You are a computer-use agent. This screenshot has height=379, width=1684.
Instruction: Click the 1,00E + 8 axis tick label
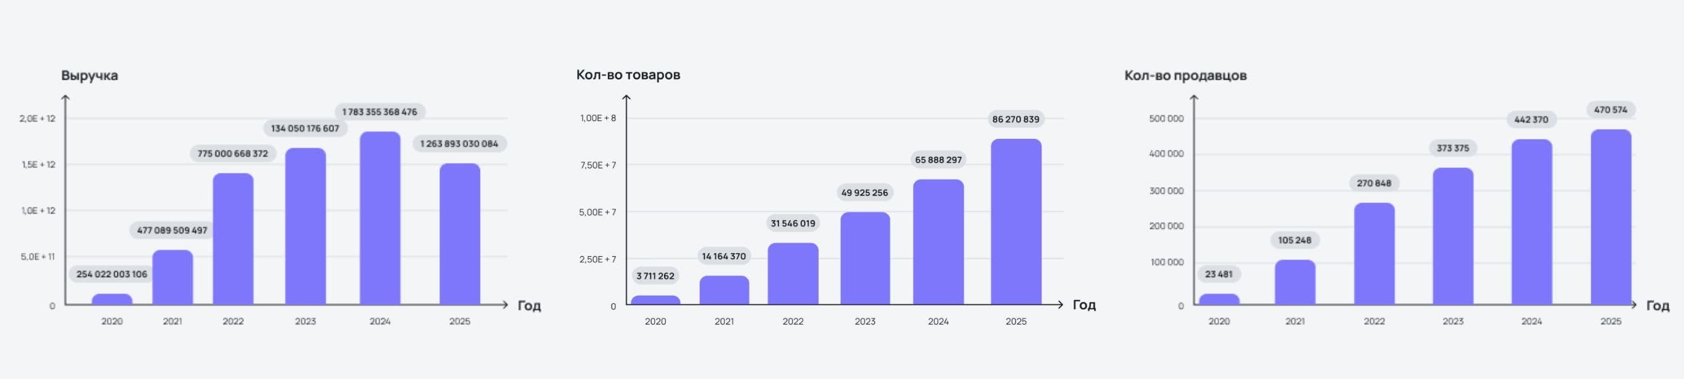pos(597,119)
